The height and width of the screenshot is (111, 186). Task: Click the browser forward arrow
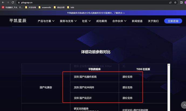[8, 2]
